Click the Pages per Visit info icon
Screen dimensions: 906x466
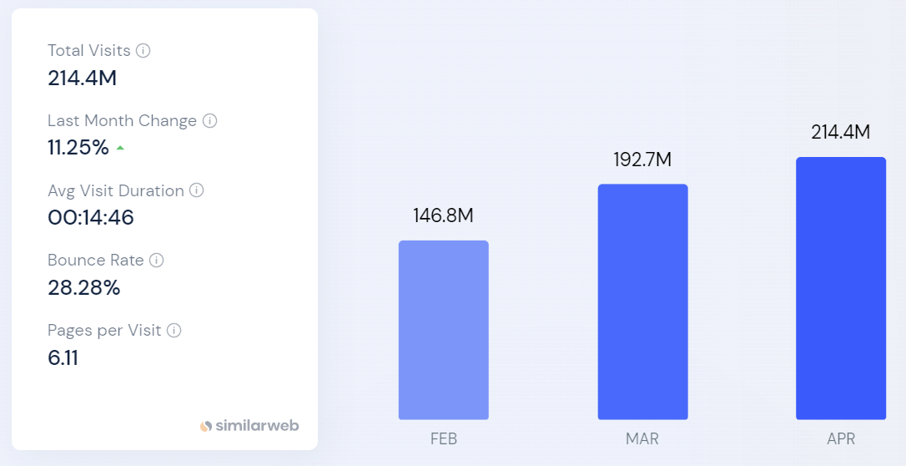point(174,331)
